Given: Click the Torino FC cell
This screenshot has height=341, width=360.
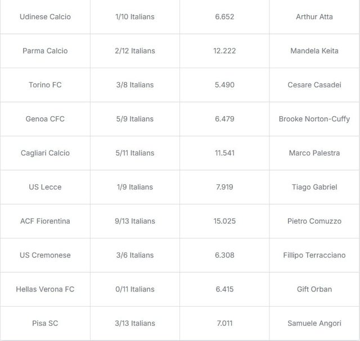Looking at the screenshot, I should tap(45, 85).
